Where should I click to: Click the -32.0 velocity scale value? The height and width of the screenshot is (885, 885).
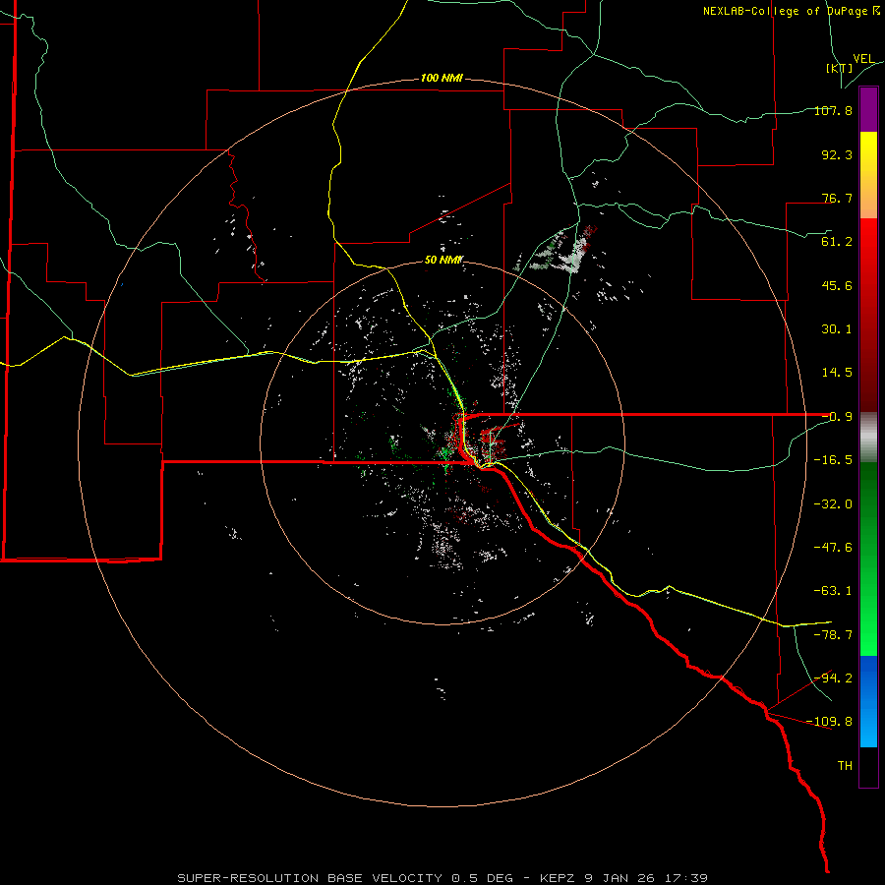pyautogui.click(x=833, y=504)
